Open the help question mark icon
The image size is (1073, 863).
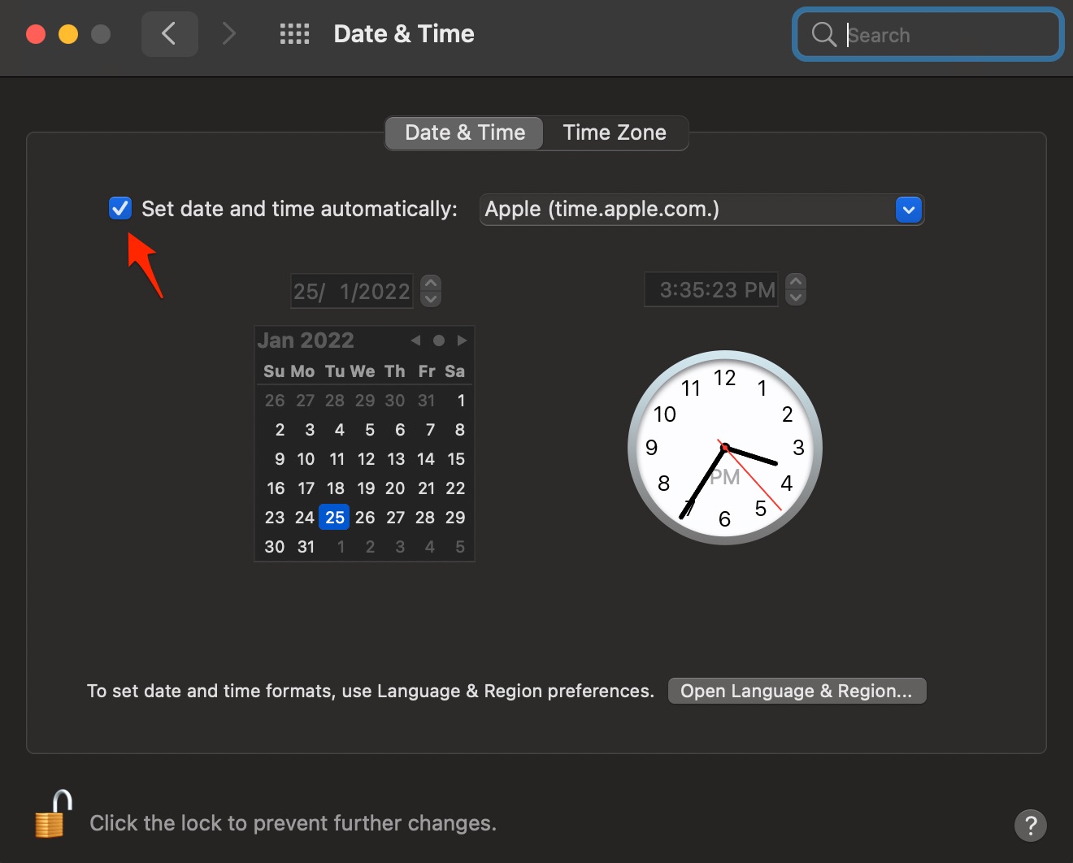1031,825
